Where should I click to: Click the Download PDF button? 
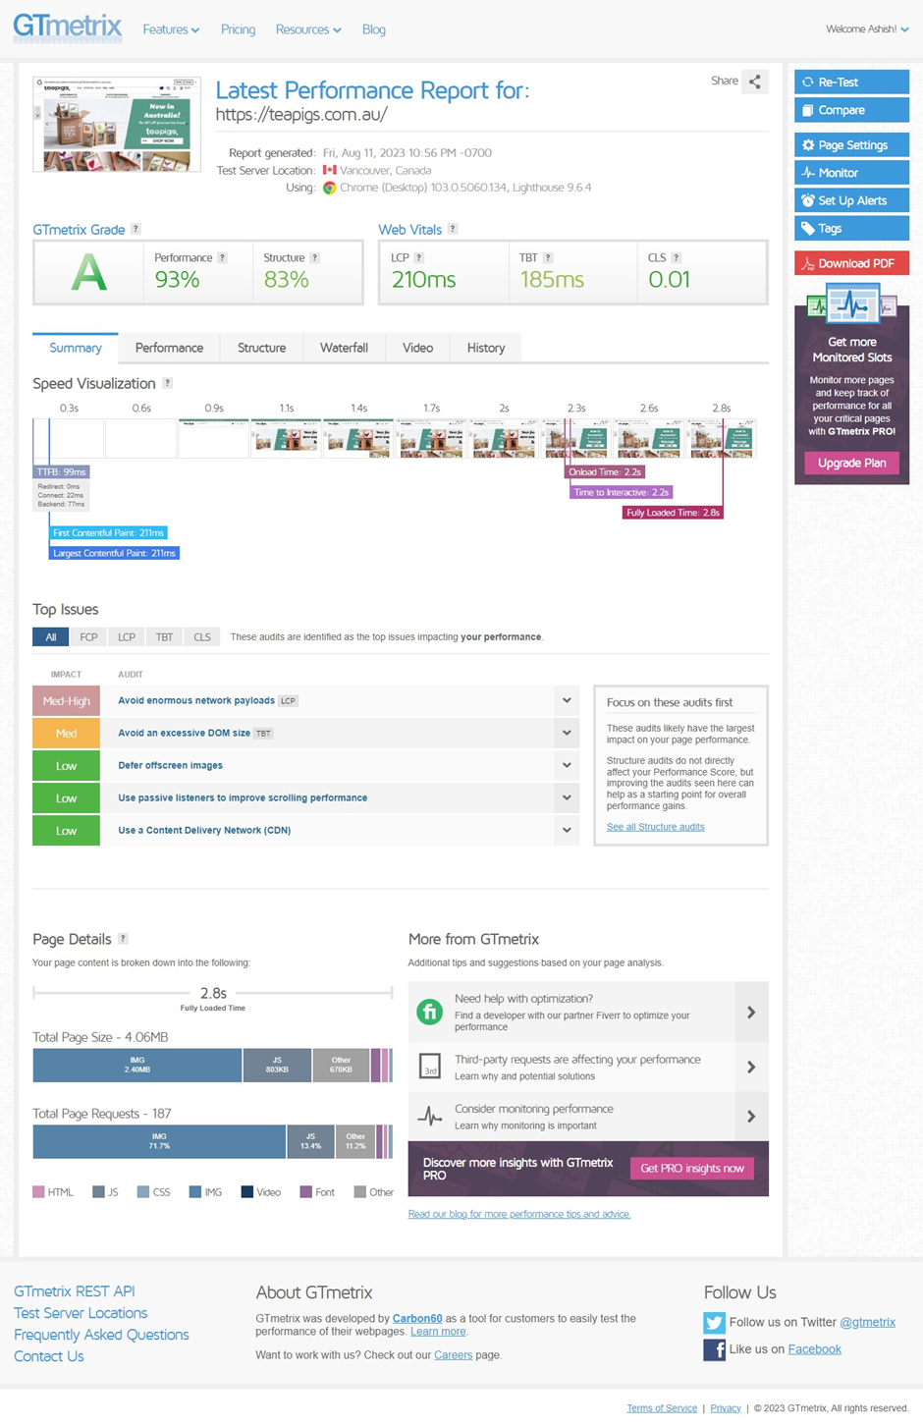click(x=851, y=263)
